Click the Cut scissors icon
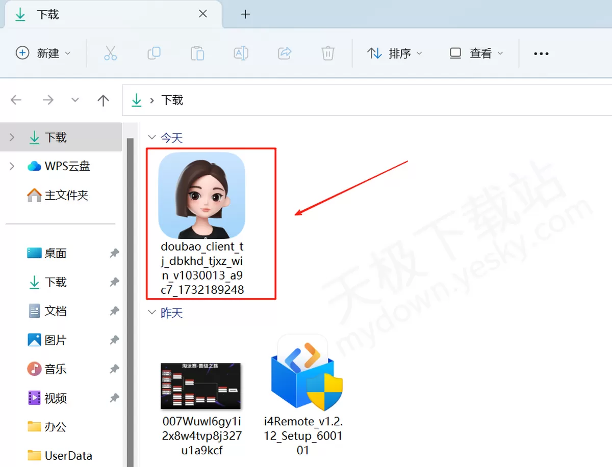The width and height of the screenshot is (612, 467). coord(110,53)
